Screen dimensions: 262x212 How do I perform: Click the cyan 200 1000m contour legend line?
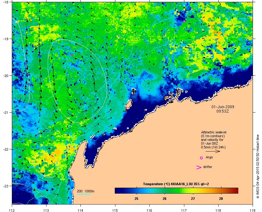84,194
